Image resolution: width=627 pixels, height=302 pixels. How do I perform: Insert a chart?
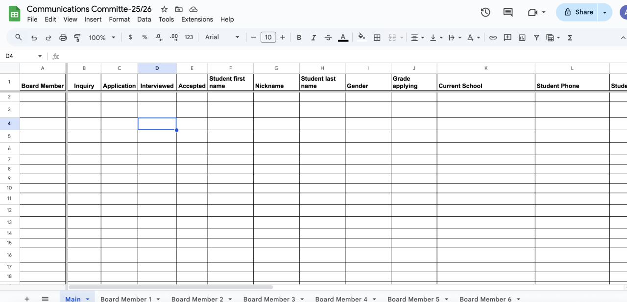[522, 37]
